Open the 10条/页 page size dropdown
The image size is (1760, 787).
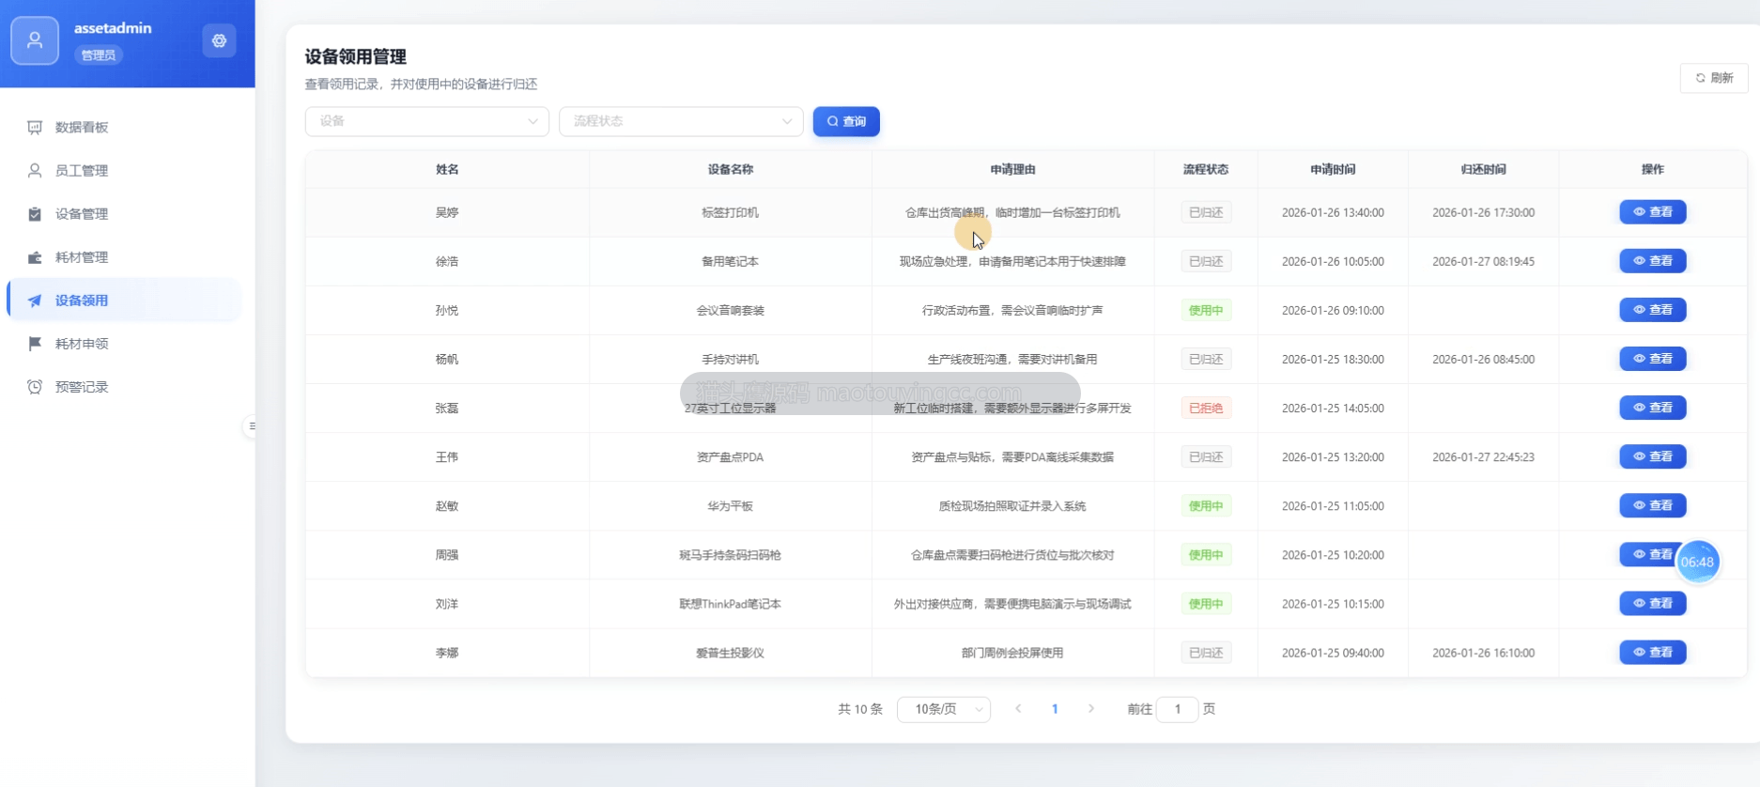[x=944, y=709]
